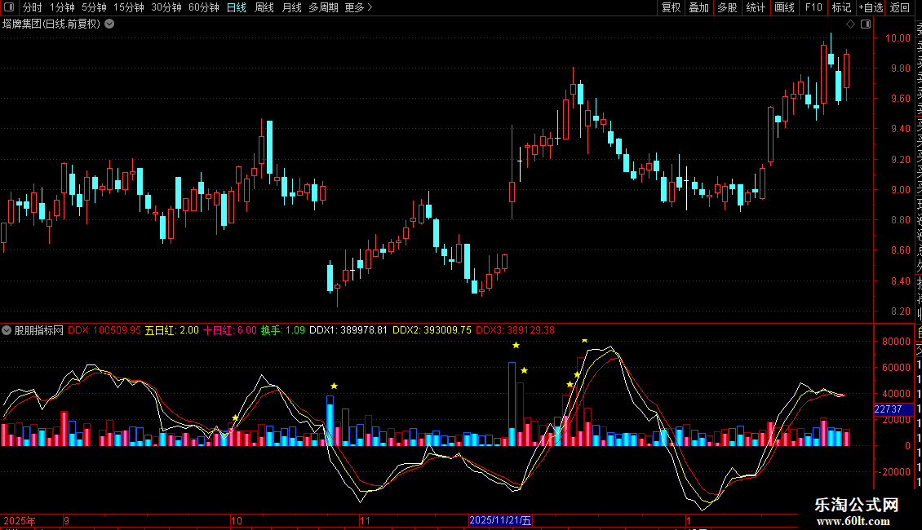Click the 五日红: 2.00 value
The width and height of the screenshot is (922, 530).
click(x=171, y=330)
